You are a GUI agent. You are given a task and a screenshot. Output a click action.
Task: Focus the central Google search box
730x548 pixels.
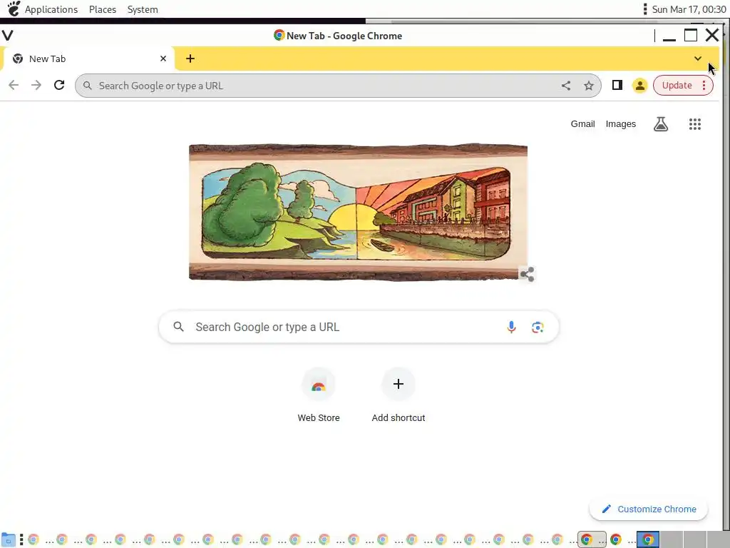click(x=359, y=327)
